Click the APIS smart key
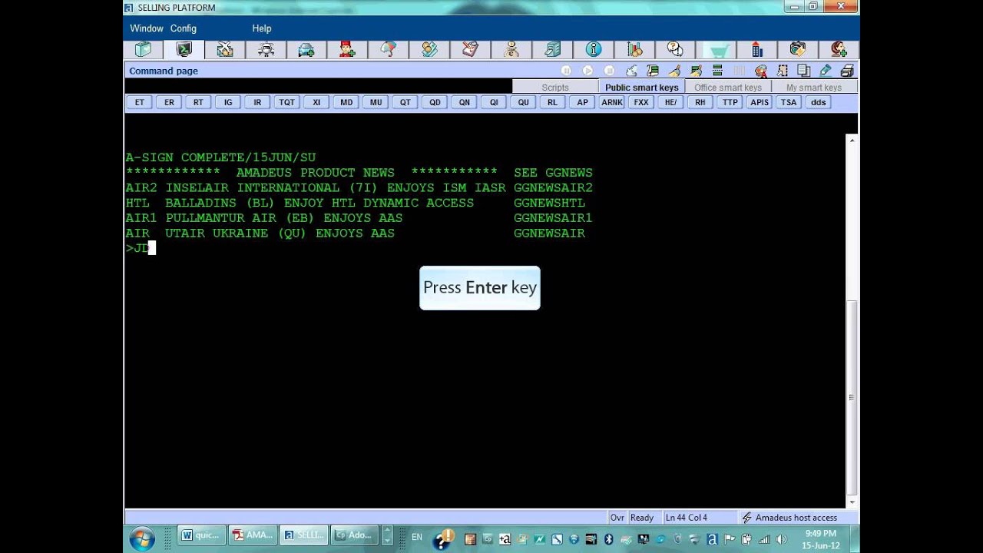 pyautogui.click(x=760, y=102)
